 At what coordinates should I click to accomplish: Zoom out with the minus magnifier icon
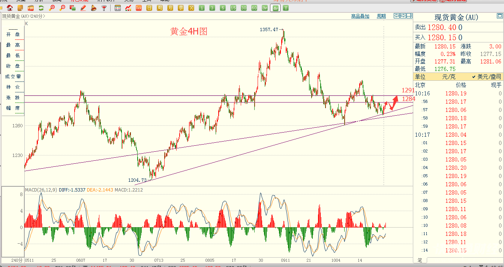tap(62, 8)
